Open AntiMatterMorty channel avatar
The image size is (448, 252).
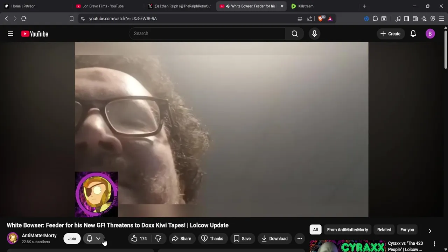[x=13, y=238]
